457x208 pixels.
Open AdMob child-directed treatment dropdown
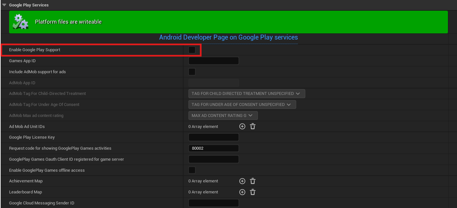[247, 94]
